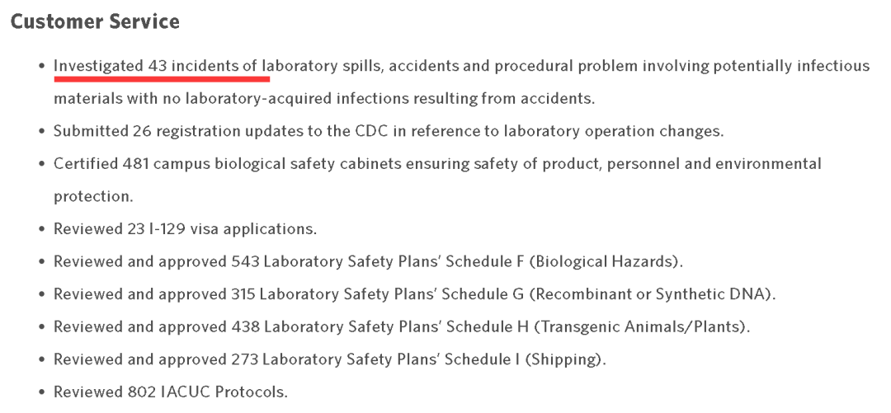Click the line starting "materials with no laboratory-acquired"
The image size is (891, 413).
(324, 100)
